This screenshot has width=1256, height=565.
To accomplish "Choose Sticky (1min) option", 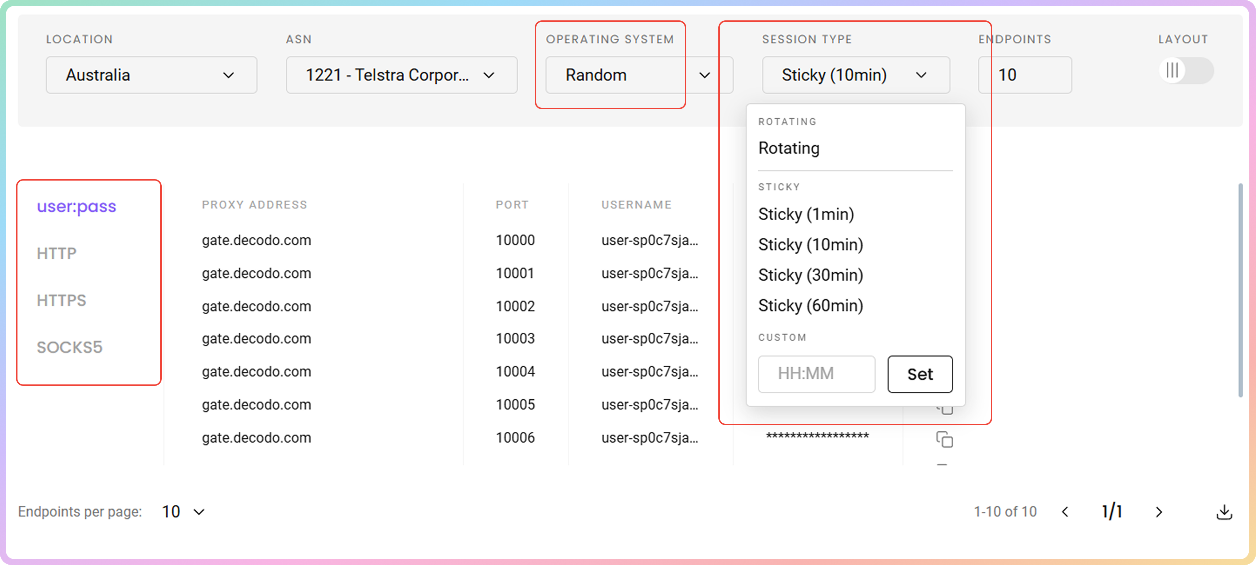I will [806, 214].
